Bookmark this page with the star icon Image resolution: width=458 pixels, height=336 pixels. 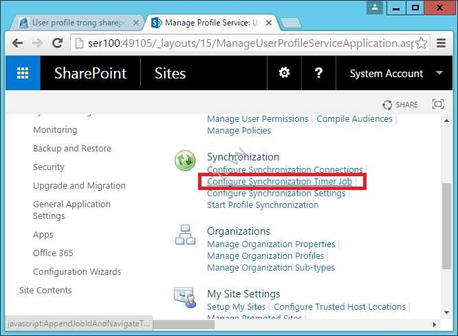click(x=421, y=43)
